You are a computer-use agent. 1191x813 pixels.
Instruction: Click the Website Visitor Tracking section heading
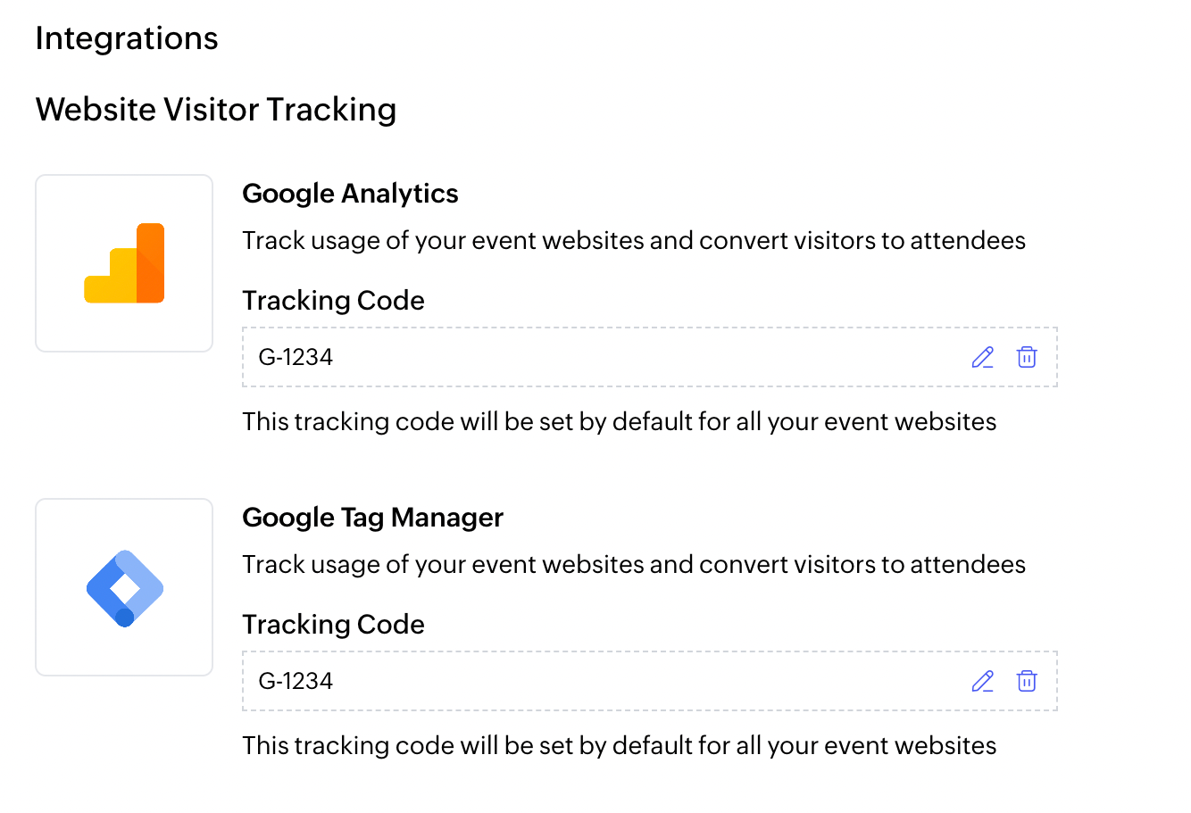pyautogui.click(x=216, y=110)
